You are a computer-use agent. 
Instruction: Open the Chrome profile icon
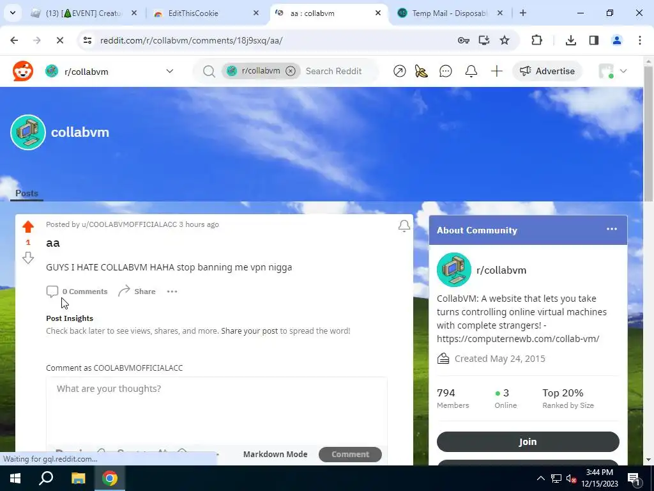(616, 40)
